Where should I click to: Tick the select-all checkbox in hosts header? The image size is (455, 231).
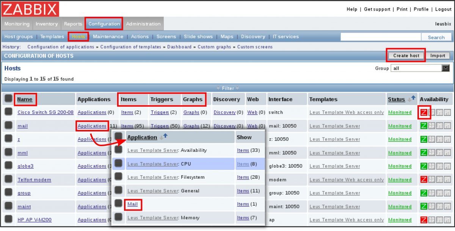point(8,99)
